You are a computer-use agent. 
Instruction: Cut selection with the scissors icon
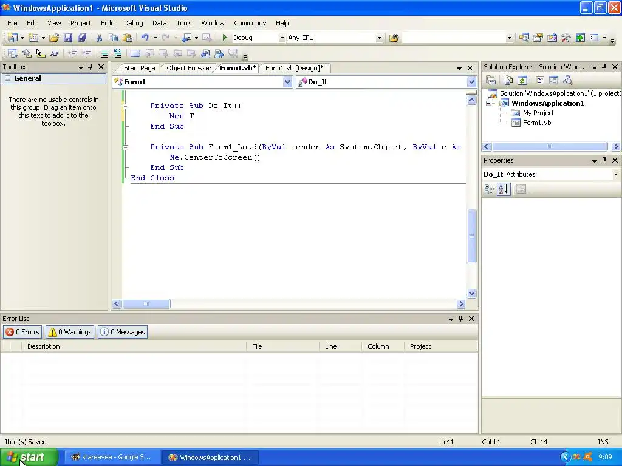pyautogui.click(x=99, y=38)
